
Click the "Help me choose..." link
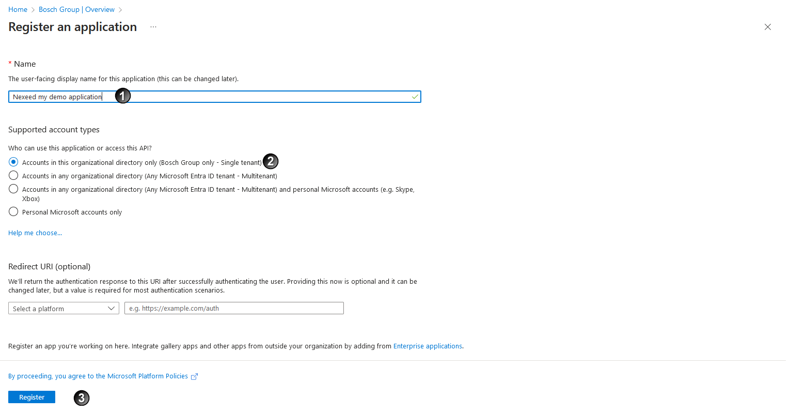35,233
